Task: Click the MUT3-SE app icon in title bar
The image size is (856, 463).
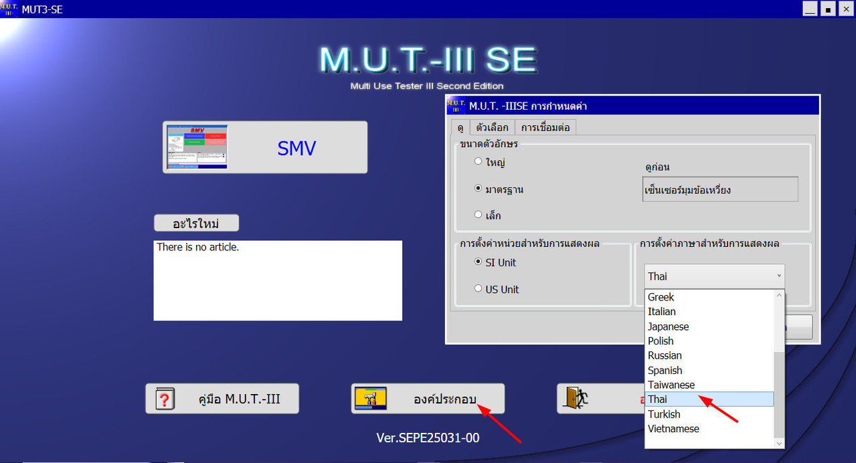Action: (9, 8)
